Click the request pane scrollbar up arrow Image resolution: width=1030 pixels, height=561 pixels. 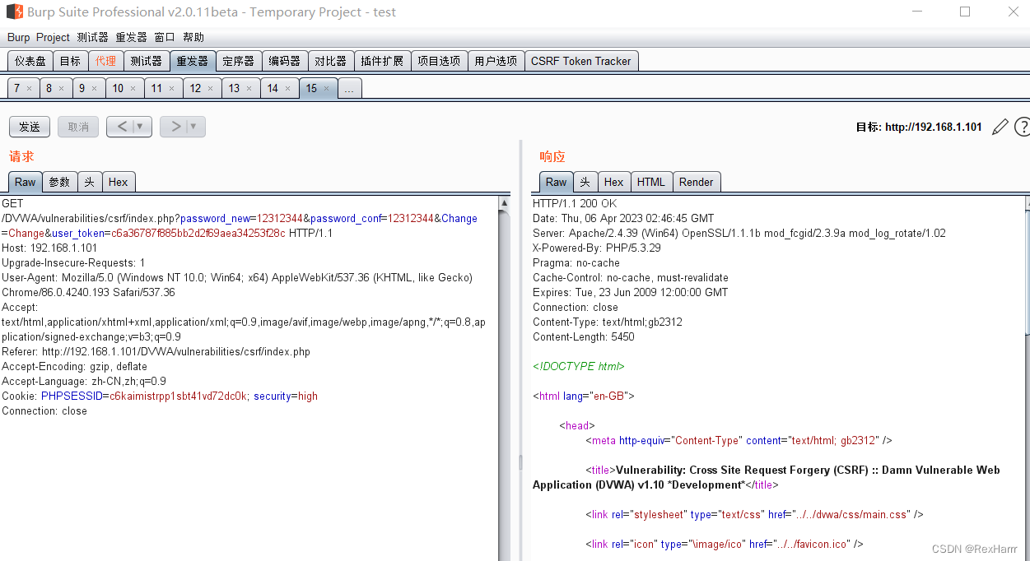[x=504, y=202]
